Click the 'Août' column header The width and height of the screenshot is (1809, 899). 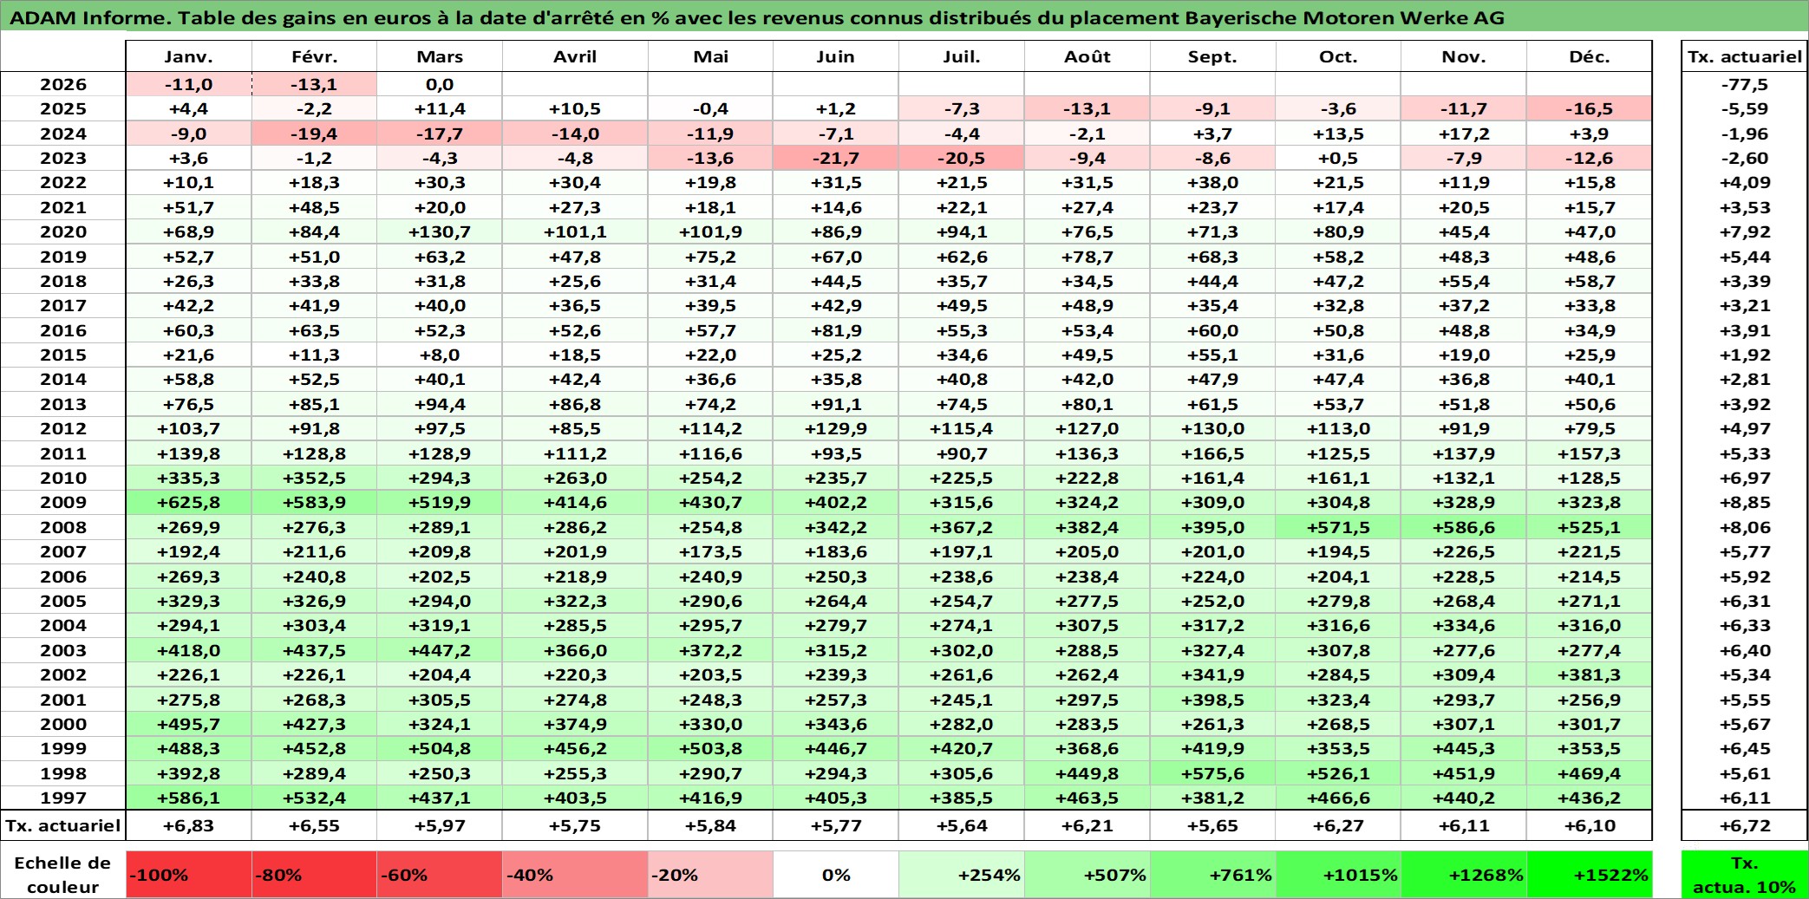click(1087, 56)
